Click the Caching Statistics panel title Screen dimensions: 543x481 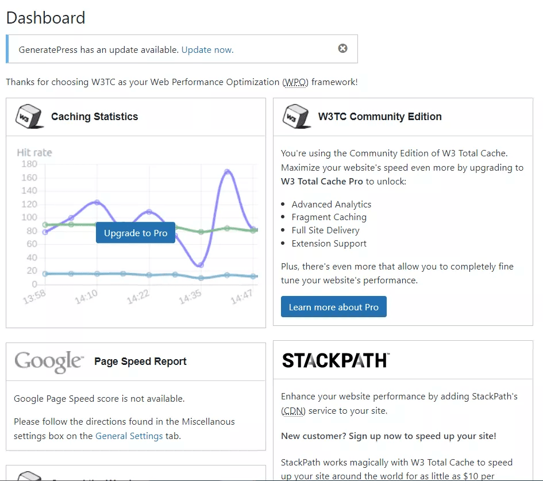94,117
